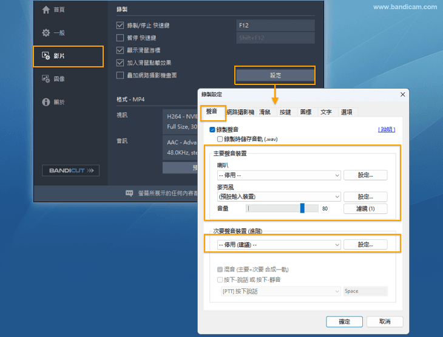Toggle 按下-說話 或 按下-靜音 checkbox
Screen dimensions: 443x337
[x=220, y=280]
